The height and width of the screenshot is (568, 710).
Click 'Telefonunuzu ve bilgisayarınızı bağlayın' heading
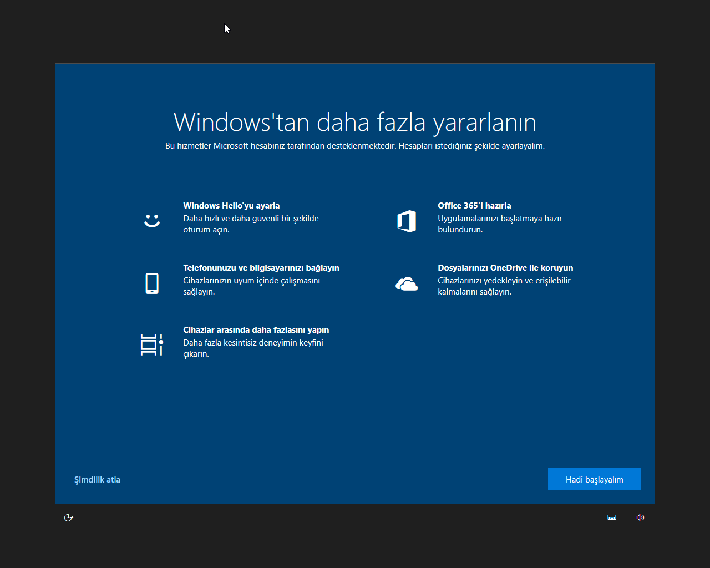pos(261,268)
